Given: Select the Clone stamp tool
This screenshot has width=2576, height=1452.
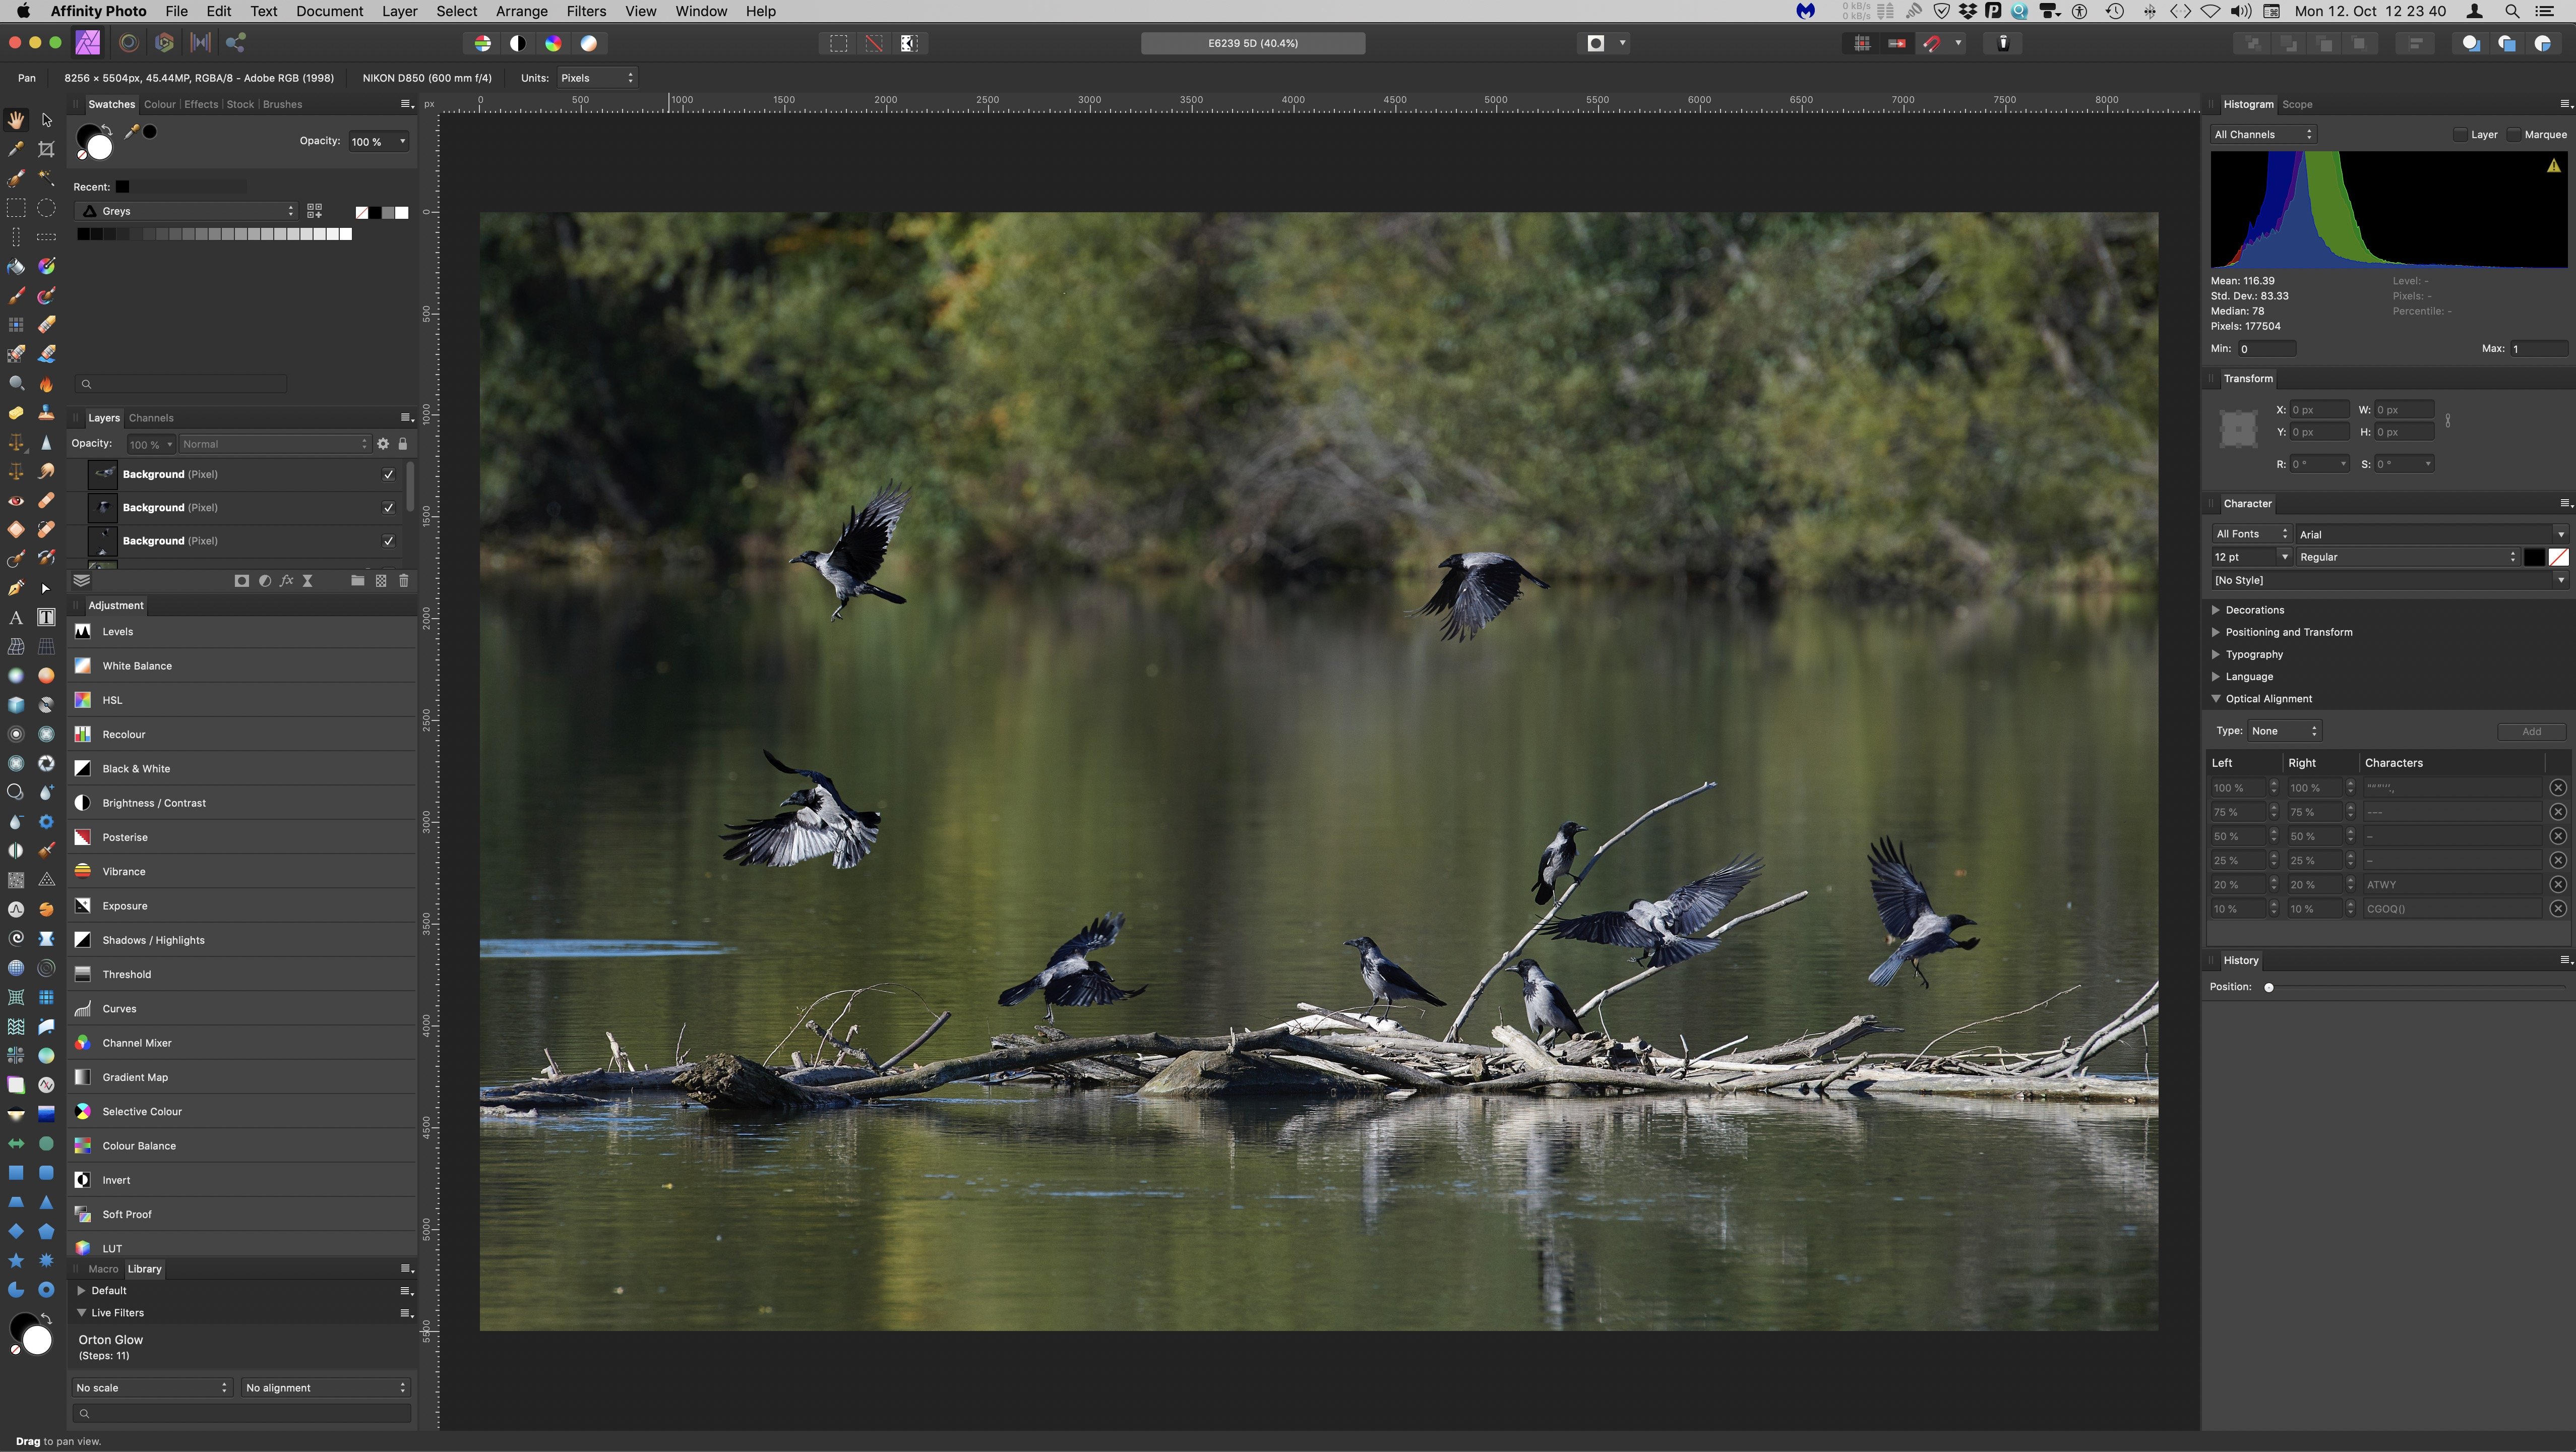Looking at the screenshot, I should tap(46, 412).
